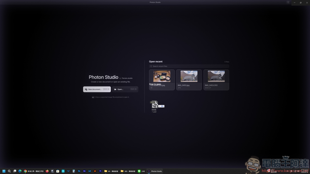Launch Microsoft Edge from taskbar

20,171
